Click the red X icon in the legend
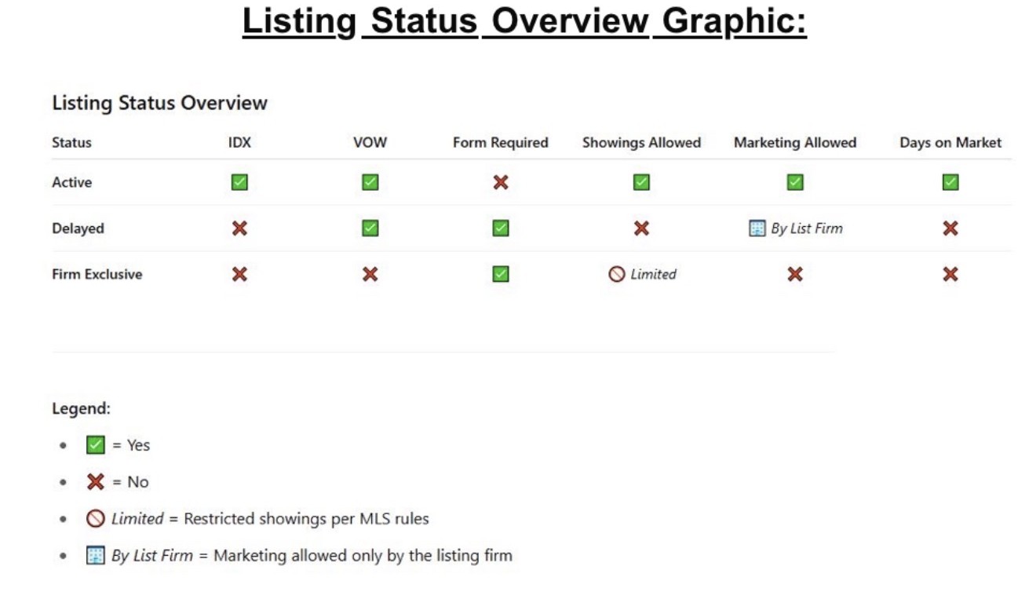1036x599 pixels. pyautogui.click(x=95, y=482)
